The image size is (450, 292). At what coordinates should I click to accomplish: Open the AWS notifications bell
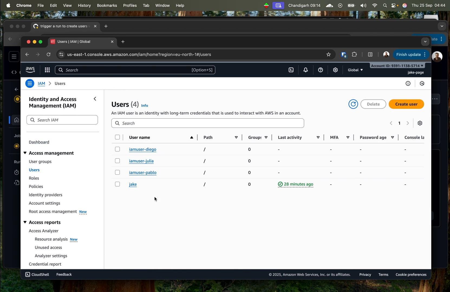(306, 70)
